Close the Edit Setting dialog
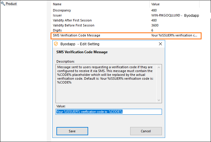Viewport: 211px width, 142px height. coord(160,44)
